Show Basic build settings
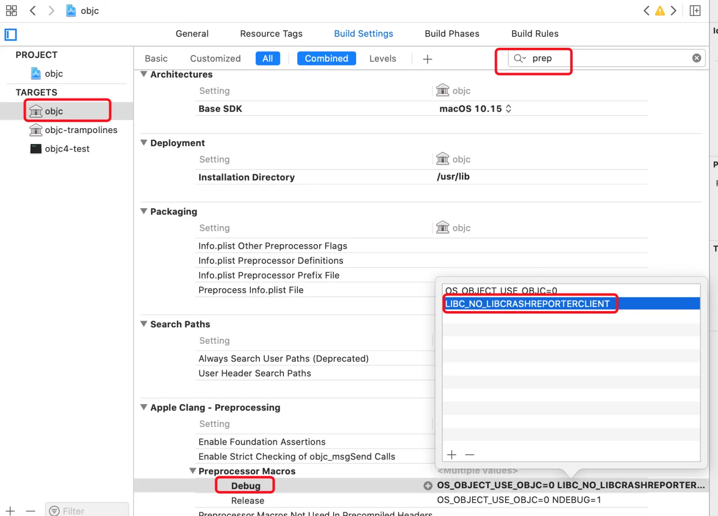 156,58
